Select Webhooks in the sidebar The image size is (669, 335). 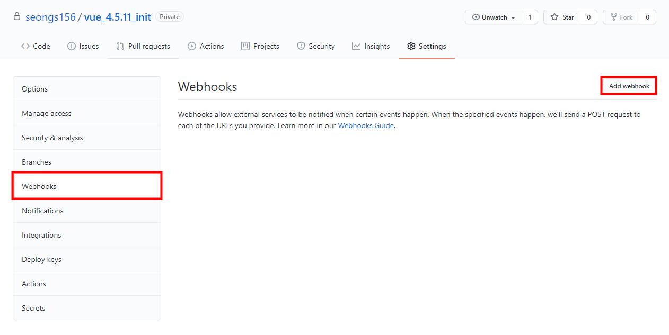[87, 186]
